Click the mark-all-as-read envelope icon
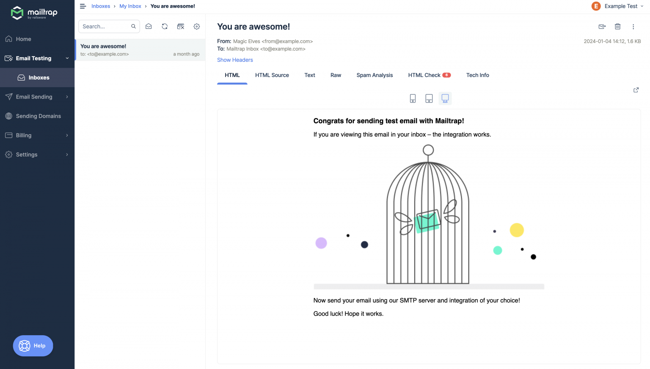This screenshot has height=369, width=650. [149, 26]
